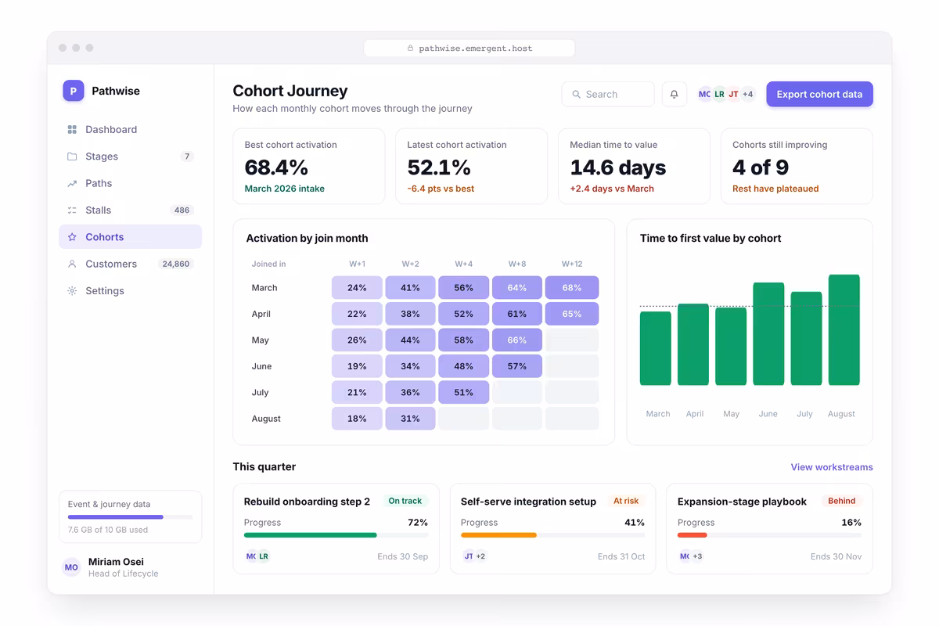This screenshot has width=939, height=626.
Task: Click JT avatar on Self-serve integration card
Action: tap(468, 556)
